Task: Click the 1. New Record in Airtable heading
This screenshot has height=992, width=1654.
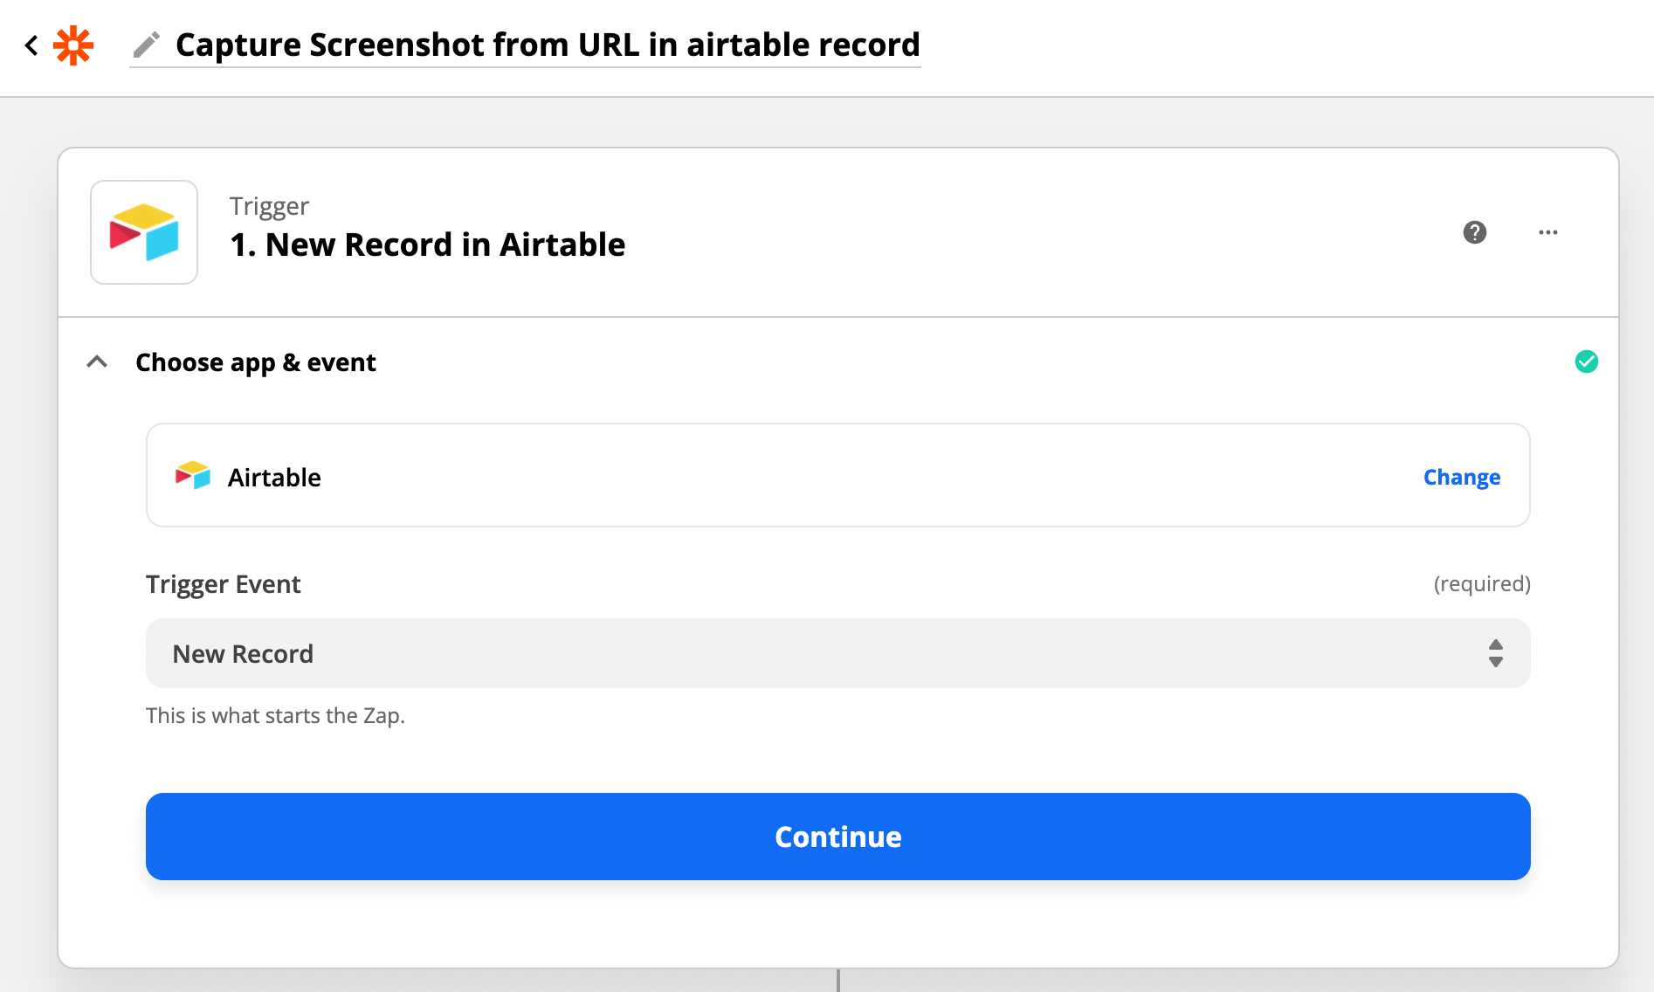Action: click(x=427, y=245)
